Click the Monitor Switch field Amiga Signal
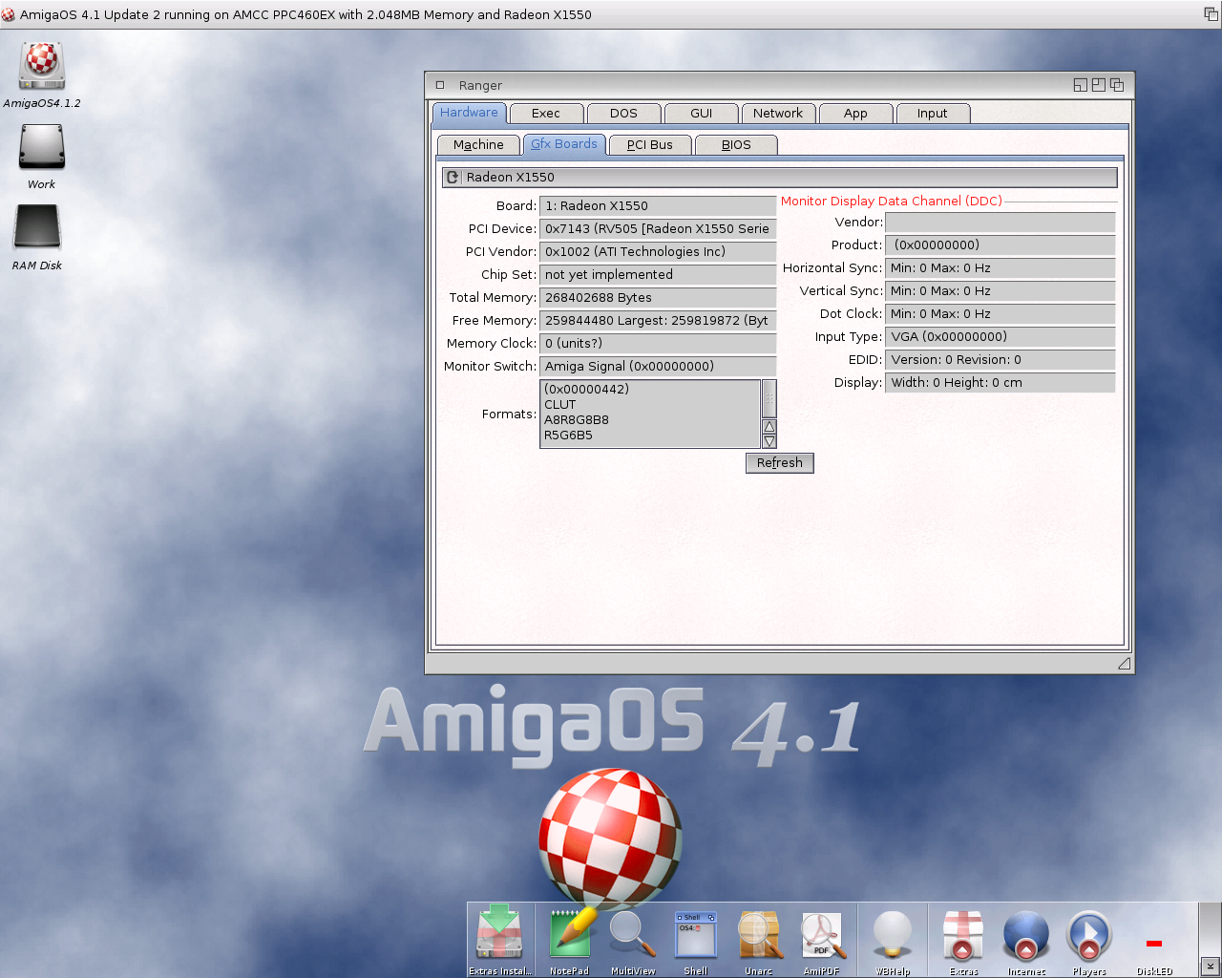 click(658, 366)
